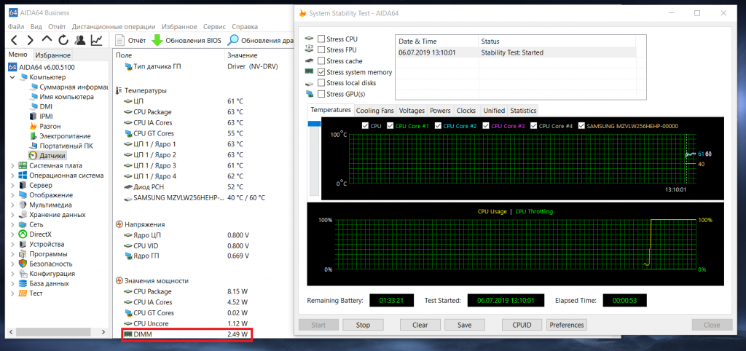The image size is (746, 351).
Task: Expand the Системная плата tree node
Action: 12,165
